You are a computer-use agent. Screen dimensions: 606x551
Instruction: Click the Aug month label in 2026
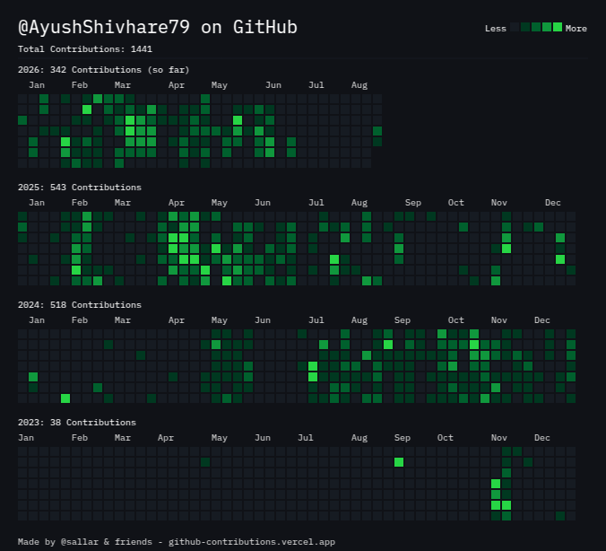coord(359,85)
